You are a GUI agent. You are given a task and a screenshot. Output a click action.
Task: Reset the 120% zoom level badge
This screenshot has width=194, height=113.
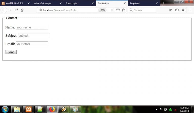point(102,10)
